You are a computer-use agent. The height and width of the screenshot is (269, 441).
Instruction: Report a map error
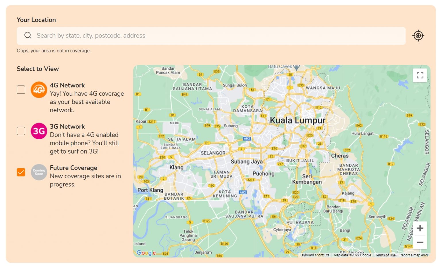(413, 255)
